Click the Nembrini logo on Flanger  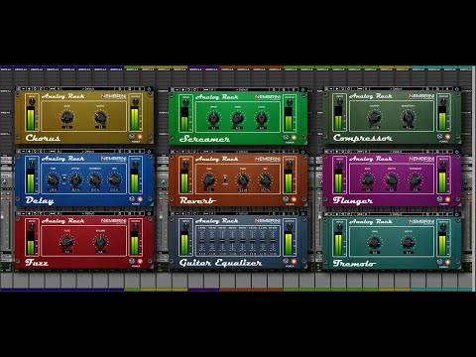coord(421,159)
